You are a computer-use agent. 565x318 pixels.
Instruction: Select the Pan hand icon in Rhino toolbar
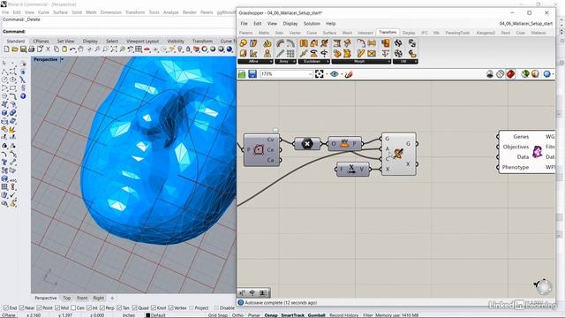coord(81,49)
